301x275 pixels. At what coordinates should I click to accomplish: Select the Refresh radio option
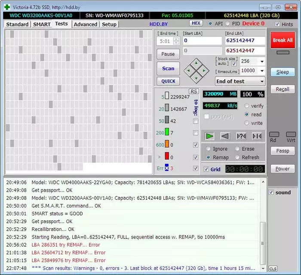[x=237, y=157]
